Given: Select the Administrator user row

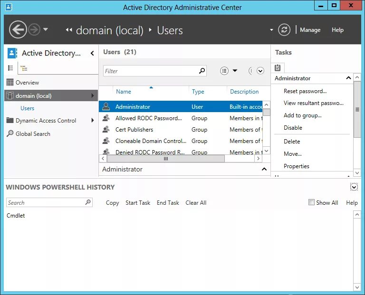Looking at the screenshot, I should click(x=181, y=106).
